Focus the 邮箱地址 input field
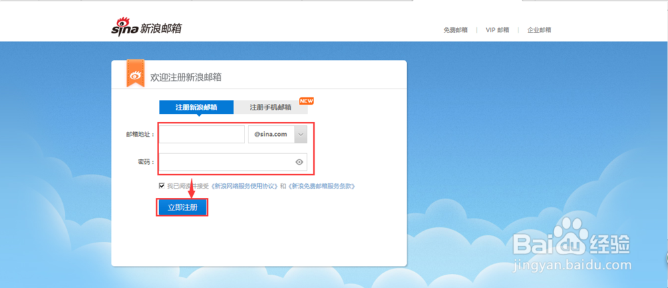This screenshot has height=288, width=668. pyautogui.click(x=202, y=135)
